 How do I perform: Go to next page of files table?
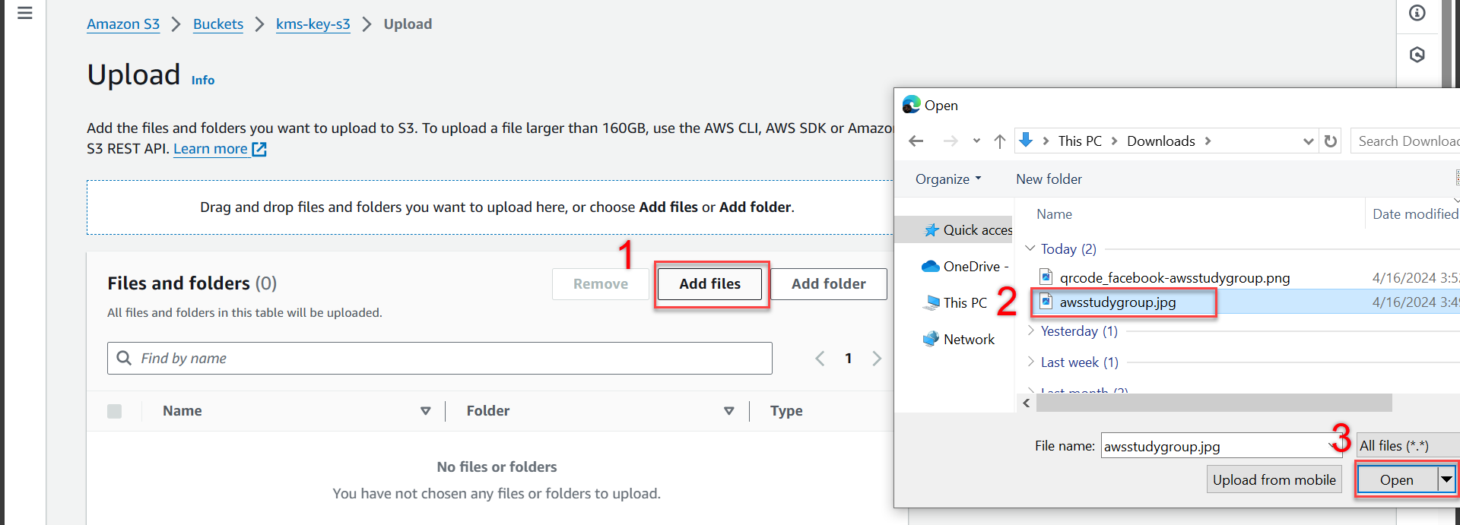tap(877, 359)
